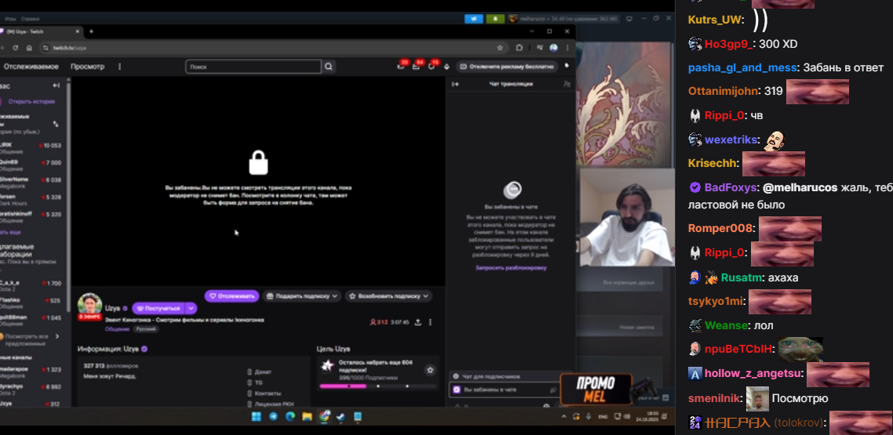Image resolution: width=893 pixels, height=435 pixels.
Task: Open File Explorer from the taskbar
Action: [x=307, y=416]
